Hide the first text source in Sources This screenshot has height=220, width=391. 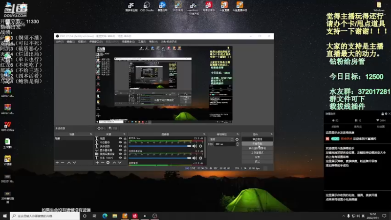120,138
